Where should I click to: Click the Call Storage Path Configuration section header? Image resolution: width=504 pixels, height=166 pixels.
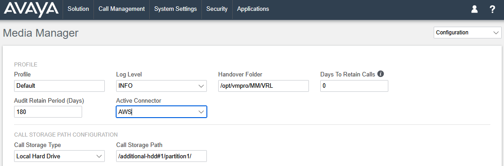66,134
